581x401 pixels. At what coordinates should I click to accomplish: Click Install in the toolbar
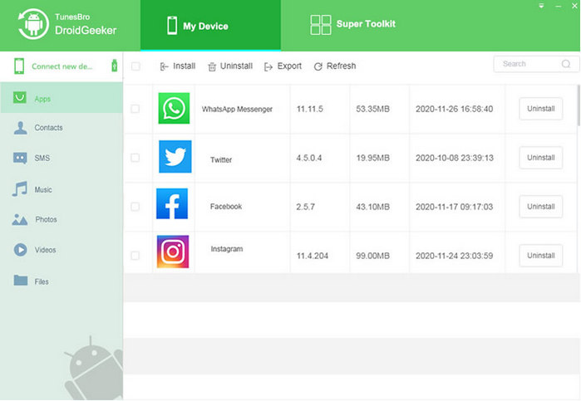(178, 66)
